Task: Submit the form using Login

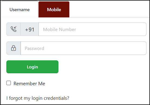Action: coord(32,67)
